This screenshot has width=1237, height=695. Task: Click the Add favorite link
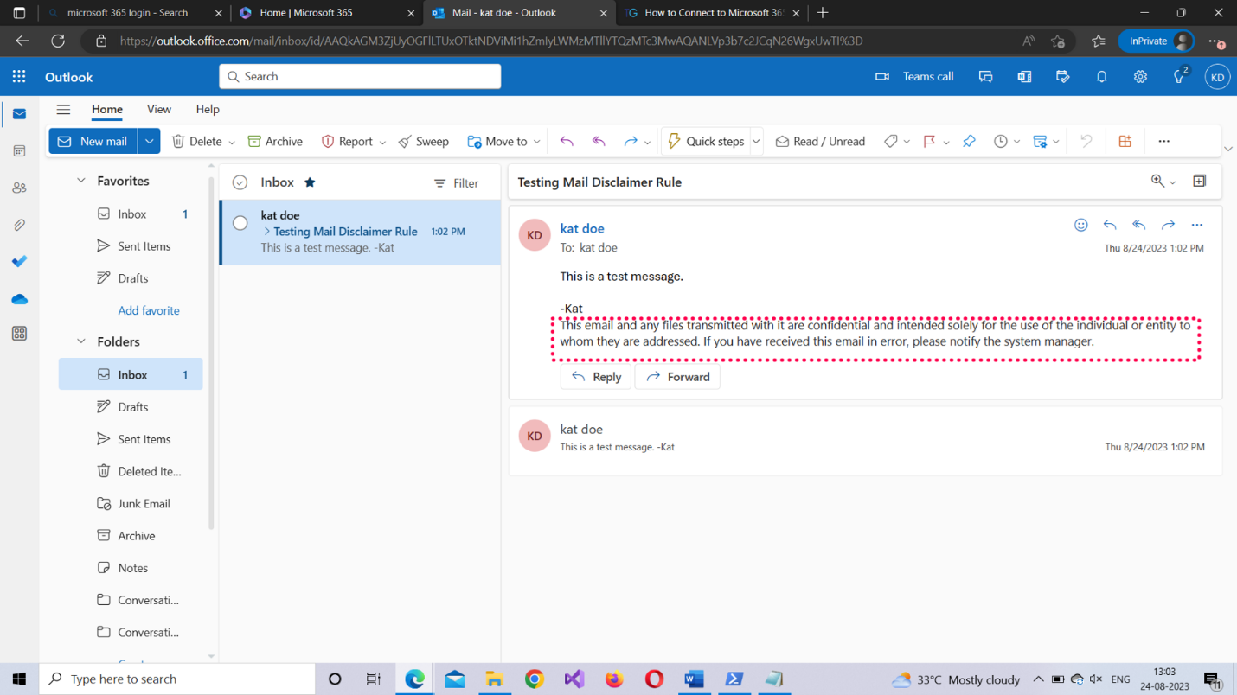[x=149, y=310]
